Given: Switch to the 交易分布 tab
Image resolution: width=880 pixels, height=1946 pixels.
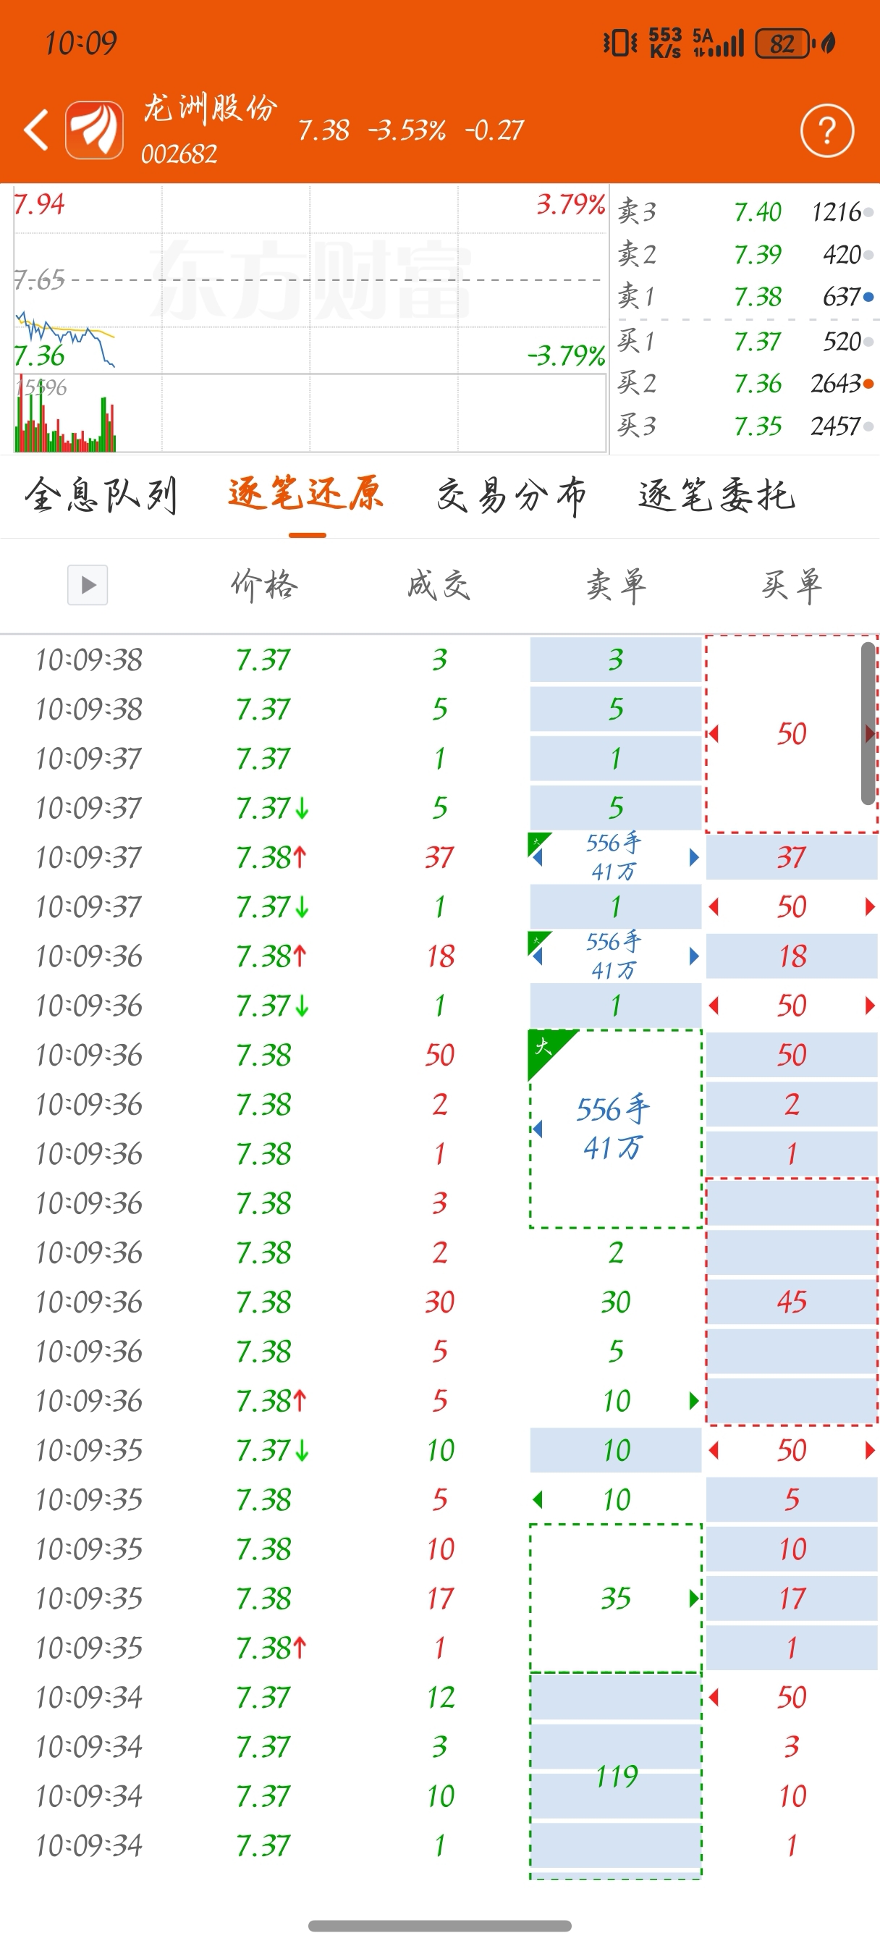Looking at the screenshot, I should (512, 497).
